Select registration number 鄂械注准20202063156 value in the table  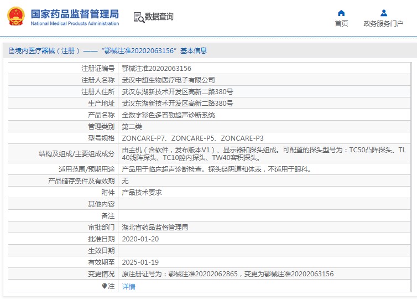(x=157, y=69)
